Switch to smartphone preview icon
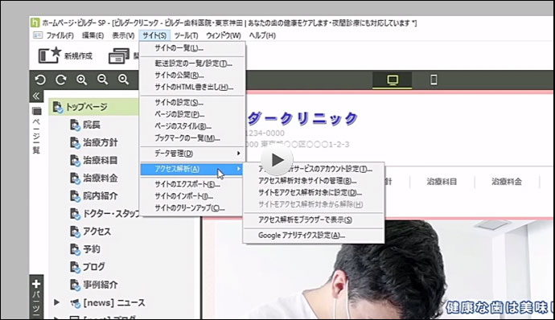 [434, 80]
